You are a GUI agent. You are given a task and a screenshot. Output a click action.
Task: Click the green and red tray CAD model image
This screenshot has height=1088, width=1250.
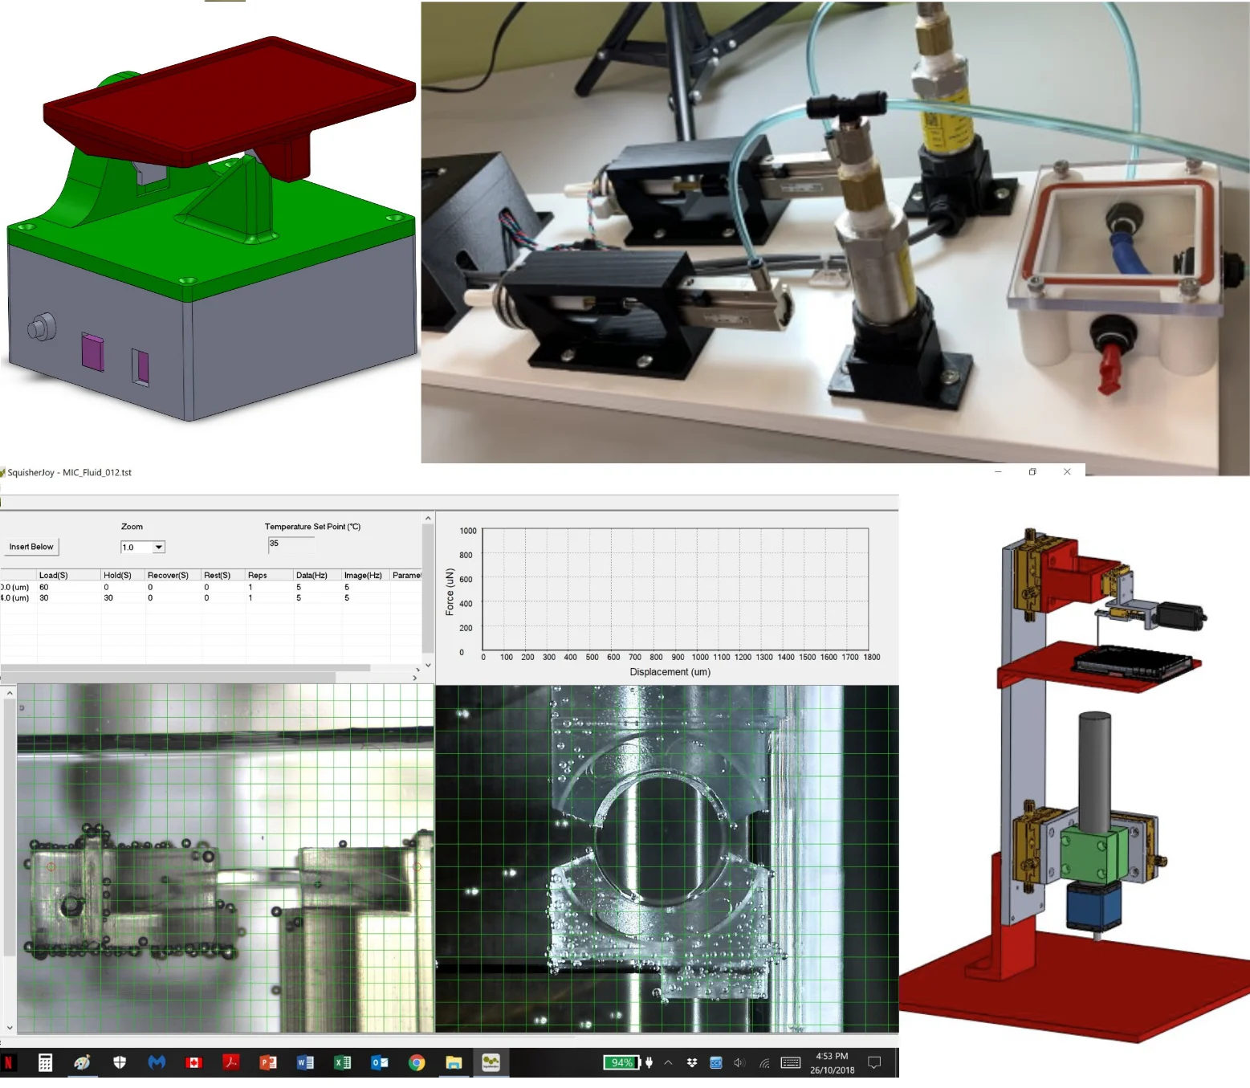(x=210, y=229)
